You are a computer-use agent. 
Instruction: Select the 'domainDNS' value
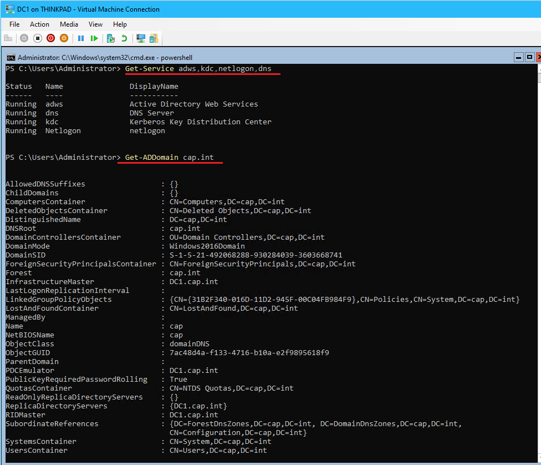point(190,343)
